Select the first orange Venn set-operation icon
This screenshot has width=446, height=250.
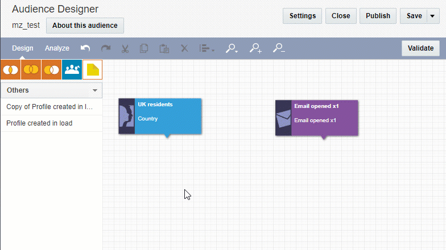point(10,69)
